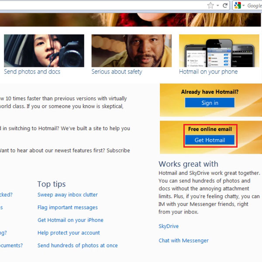The height and width of the screenshot is (262, 262).
Task: Click the Already have Hotmail? text
Action: [210, 92]
